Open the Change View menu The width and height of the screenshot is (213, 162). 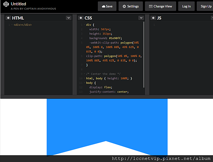point(160,6)
